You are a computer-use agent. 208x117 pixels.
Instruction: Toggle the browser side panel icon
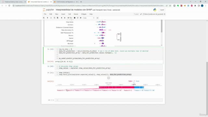[x=199, y=6]
